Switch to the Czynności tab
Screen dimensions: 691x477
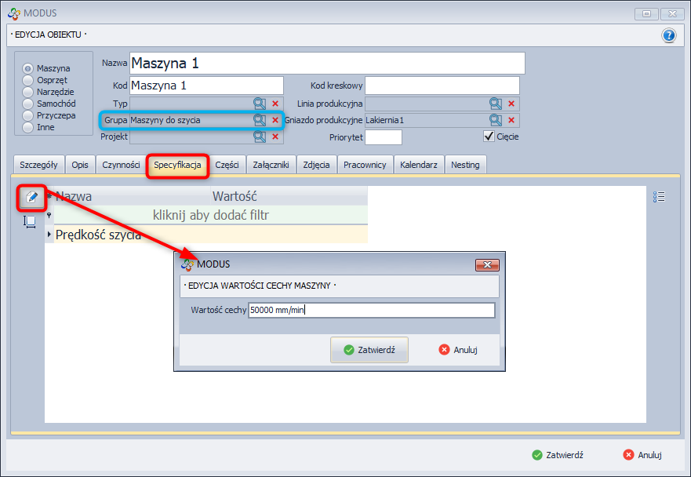[x=121, y=165]
